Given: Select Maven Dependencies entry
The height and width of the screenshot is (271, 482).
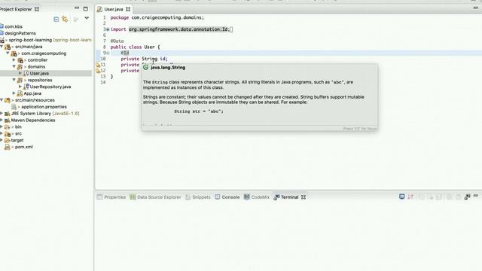Looking at the screenshot, I should click(x=33, y=120).
